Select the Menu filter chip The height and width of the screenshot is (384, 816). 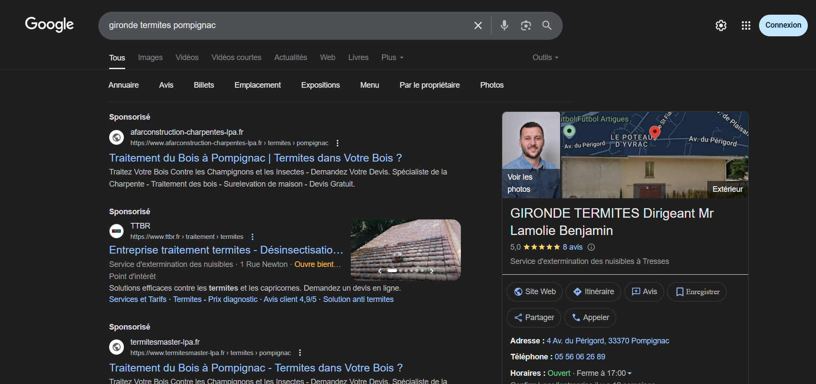[x=370, y=85]
